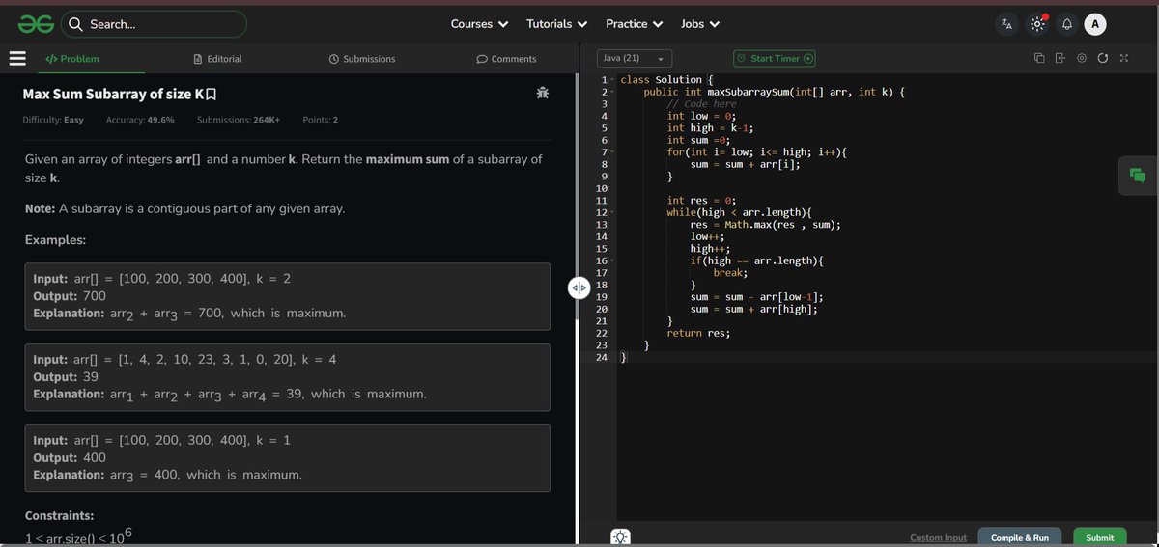Collapse the for-loop fold at line 7
This screenshot has width=1159, height=547.
(x=612, y=152)
